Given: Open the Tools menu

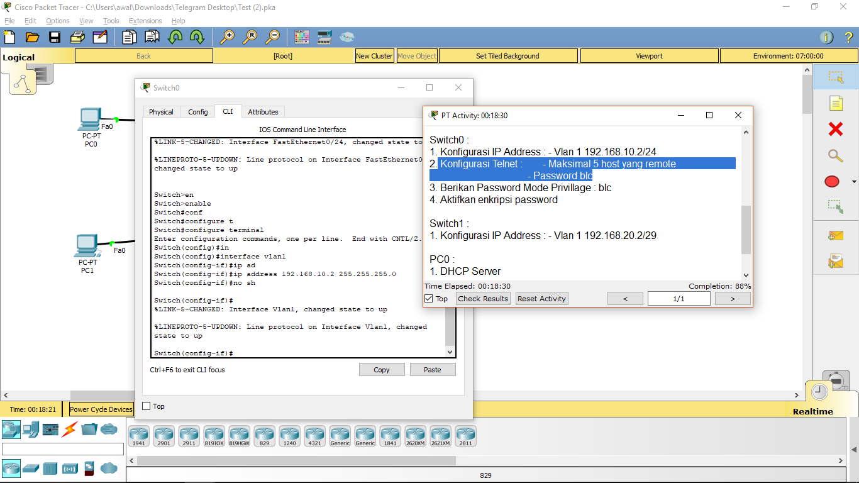Looking at the screenshot, I should tap(111, 21).
